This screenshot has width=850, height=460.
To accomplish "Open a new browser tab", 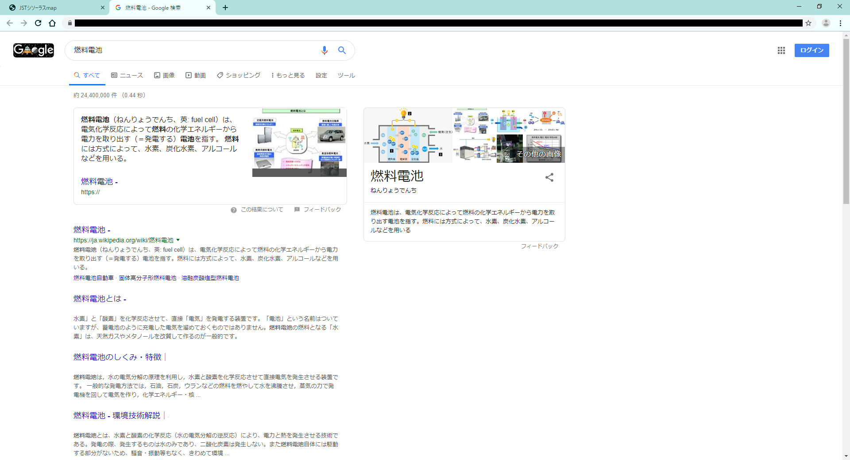I will point(225,8).
